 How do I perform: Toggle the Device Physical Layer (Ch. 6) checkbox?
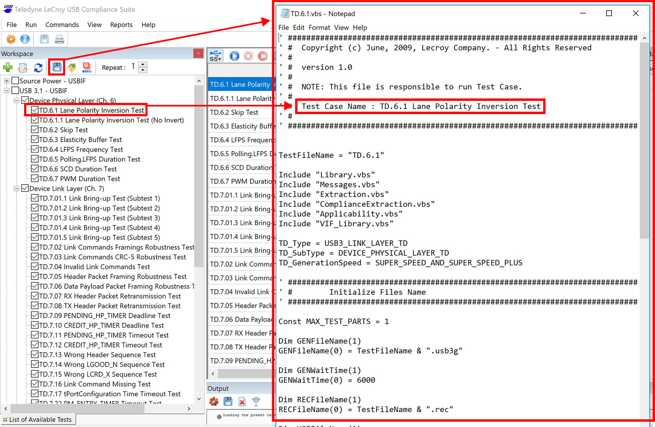click(x=25, y=100)
